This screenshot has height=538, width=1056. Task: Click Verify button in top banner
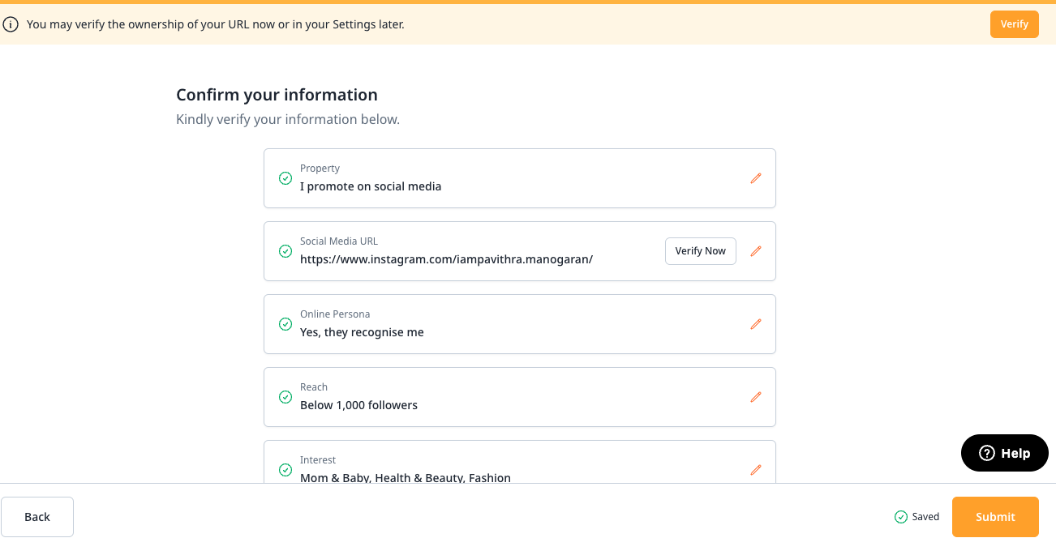[1015, 24]
